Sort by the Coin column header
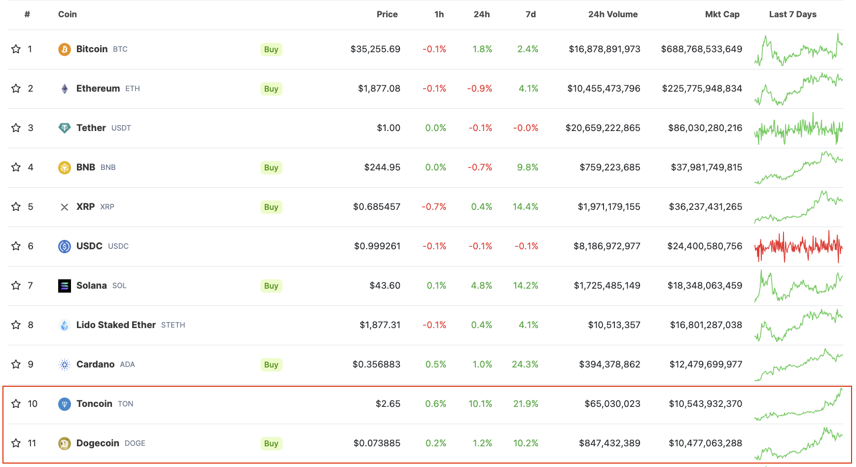Image resolution: width=856 pixels, height=467 pixels. 68,14
